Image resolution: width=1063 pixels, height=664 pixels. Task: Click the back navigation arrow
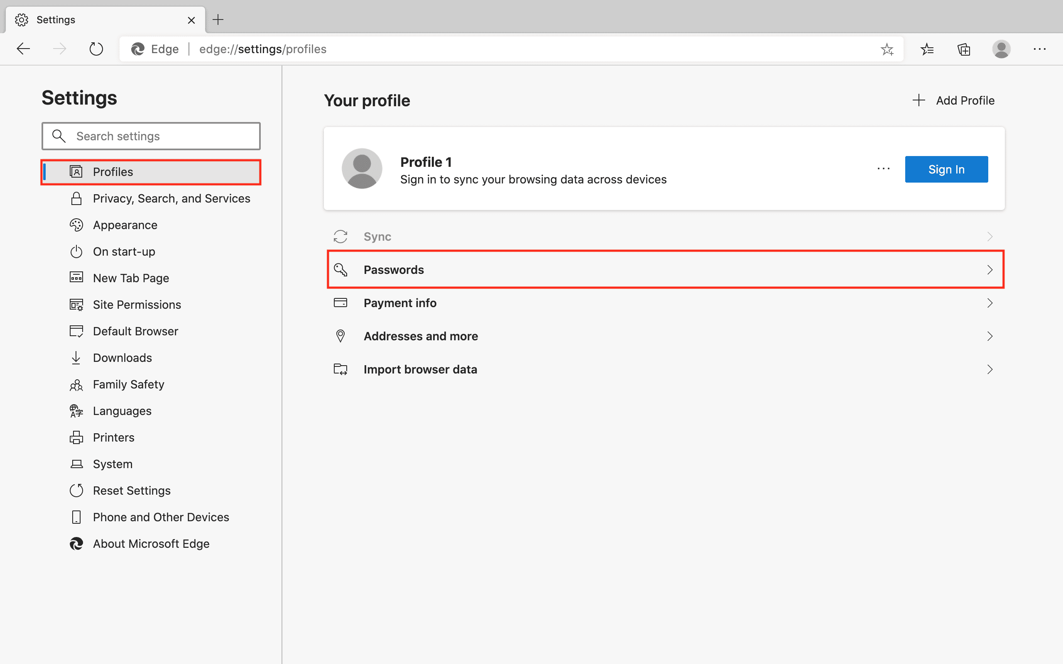[23, 49]
